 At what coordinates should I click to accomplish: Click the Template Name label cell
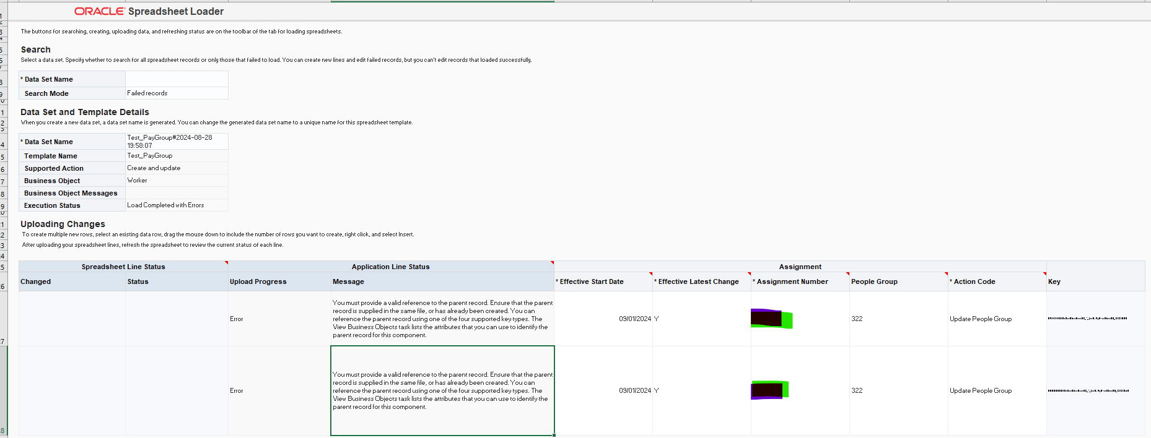(72, 156)
